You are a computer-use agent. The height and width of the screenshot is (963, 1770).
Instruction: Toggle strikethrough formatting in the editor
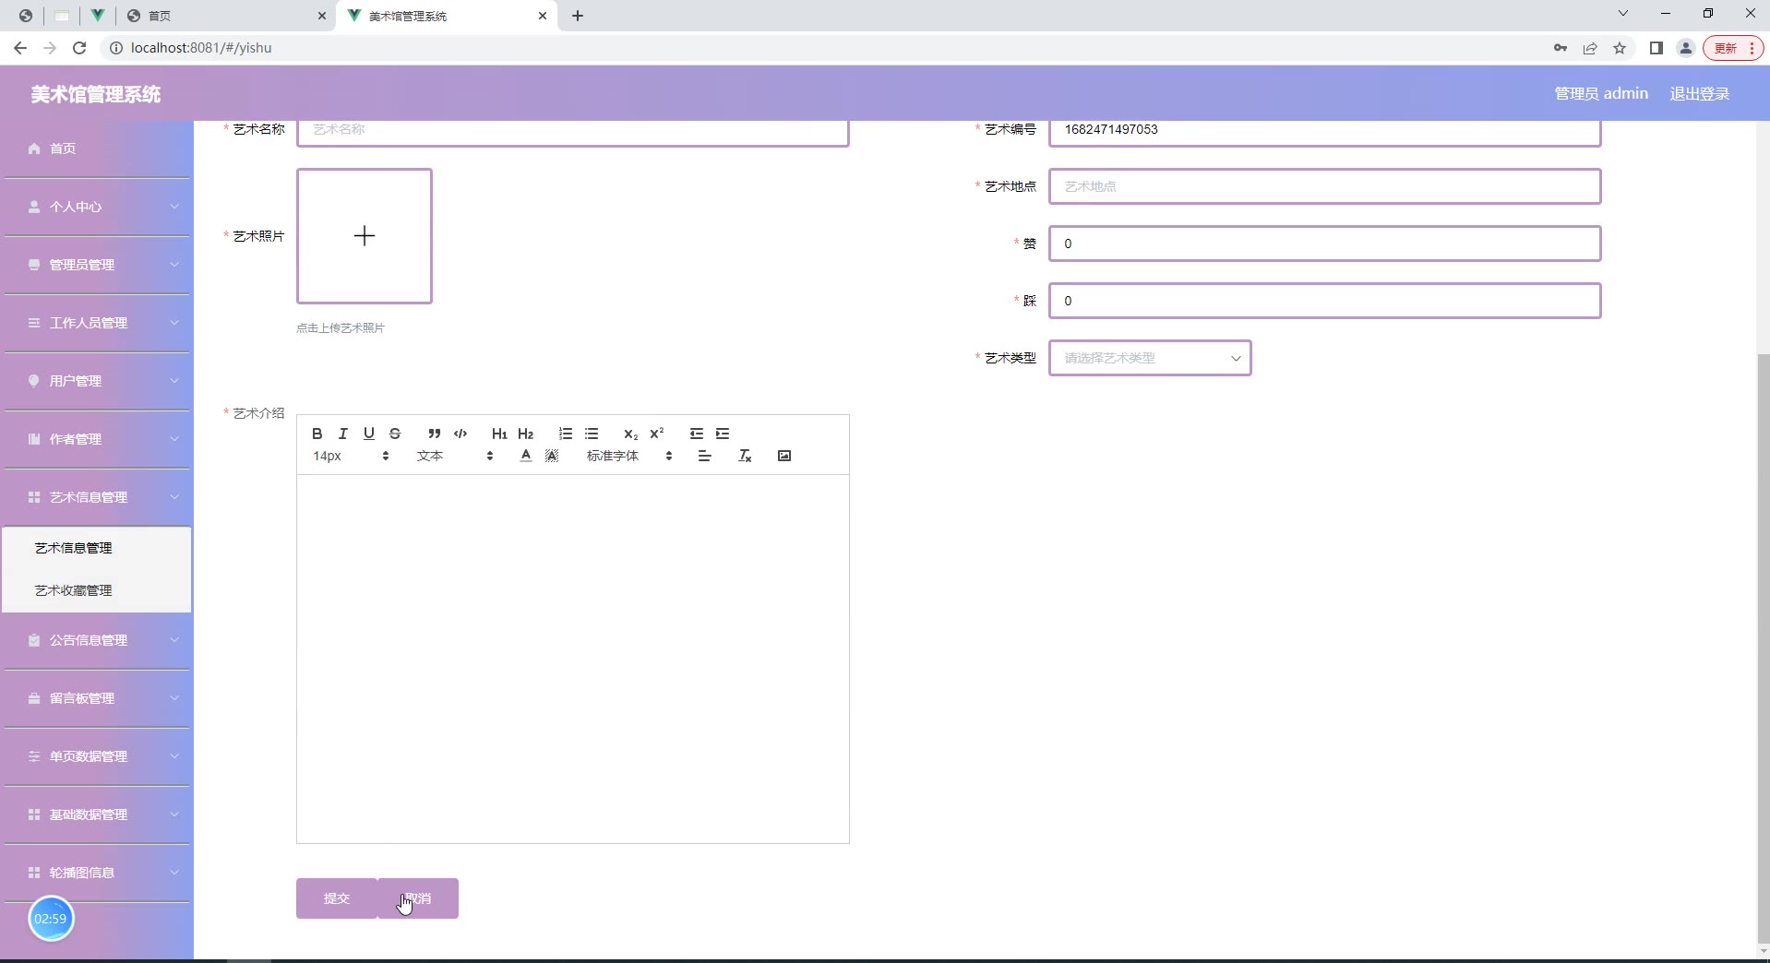click(395, 434)
